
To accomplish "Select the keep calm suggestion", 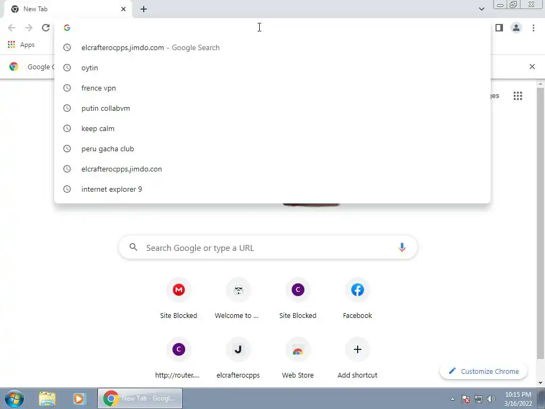I will (x=272, y=128).
